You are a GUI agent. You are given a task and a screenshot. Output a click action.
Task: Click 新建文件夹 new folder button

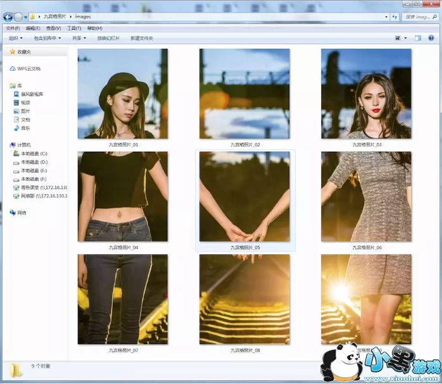141,38
